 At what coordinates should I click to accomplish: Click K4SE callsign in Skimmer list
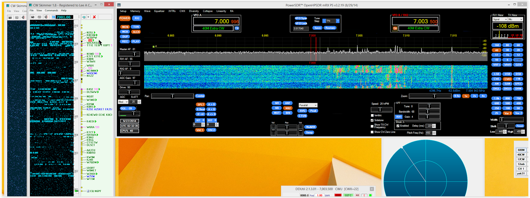[90, 89]
